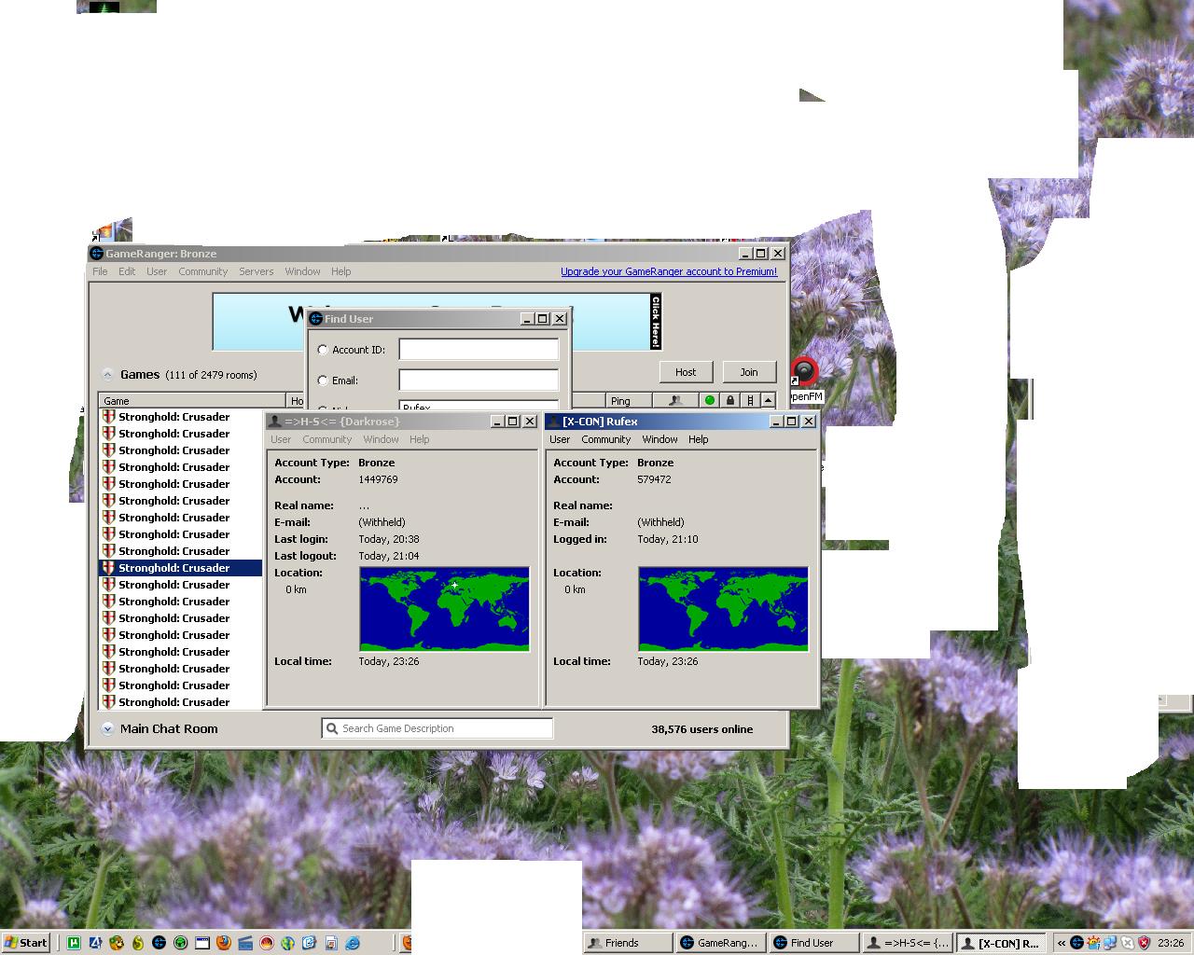Click the red shield tray icon
The height and width of the screenshot is (955, 1194).
1144,943
